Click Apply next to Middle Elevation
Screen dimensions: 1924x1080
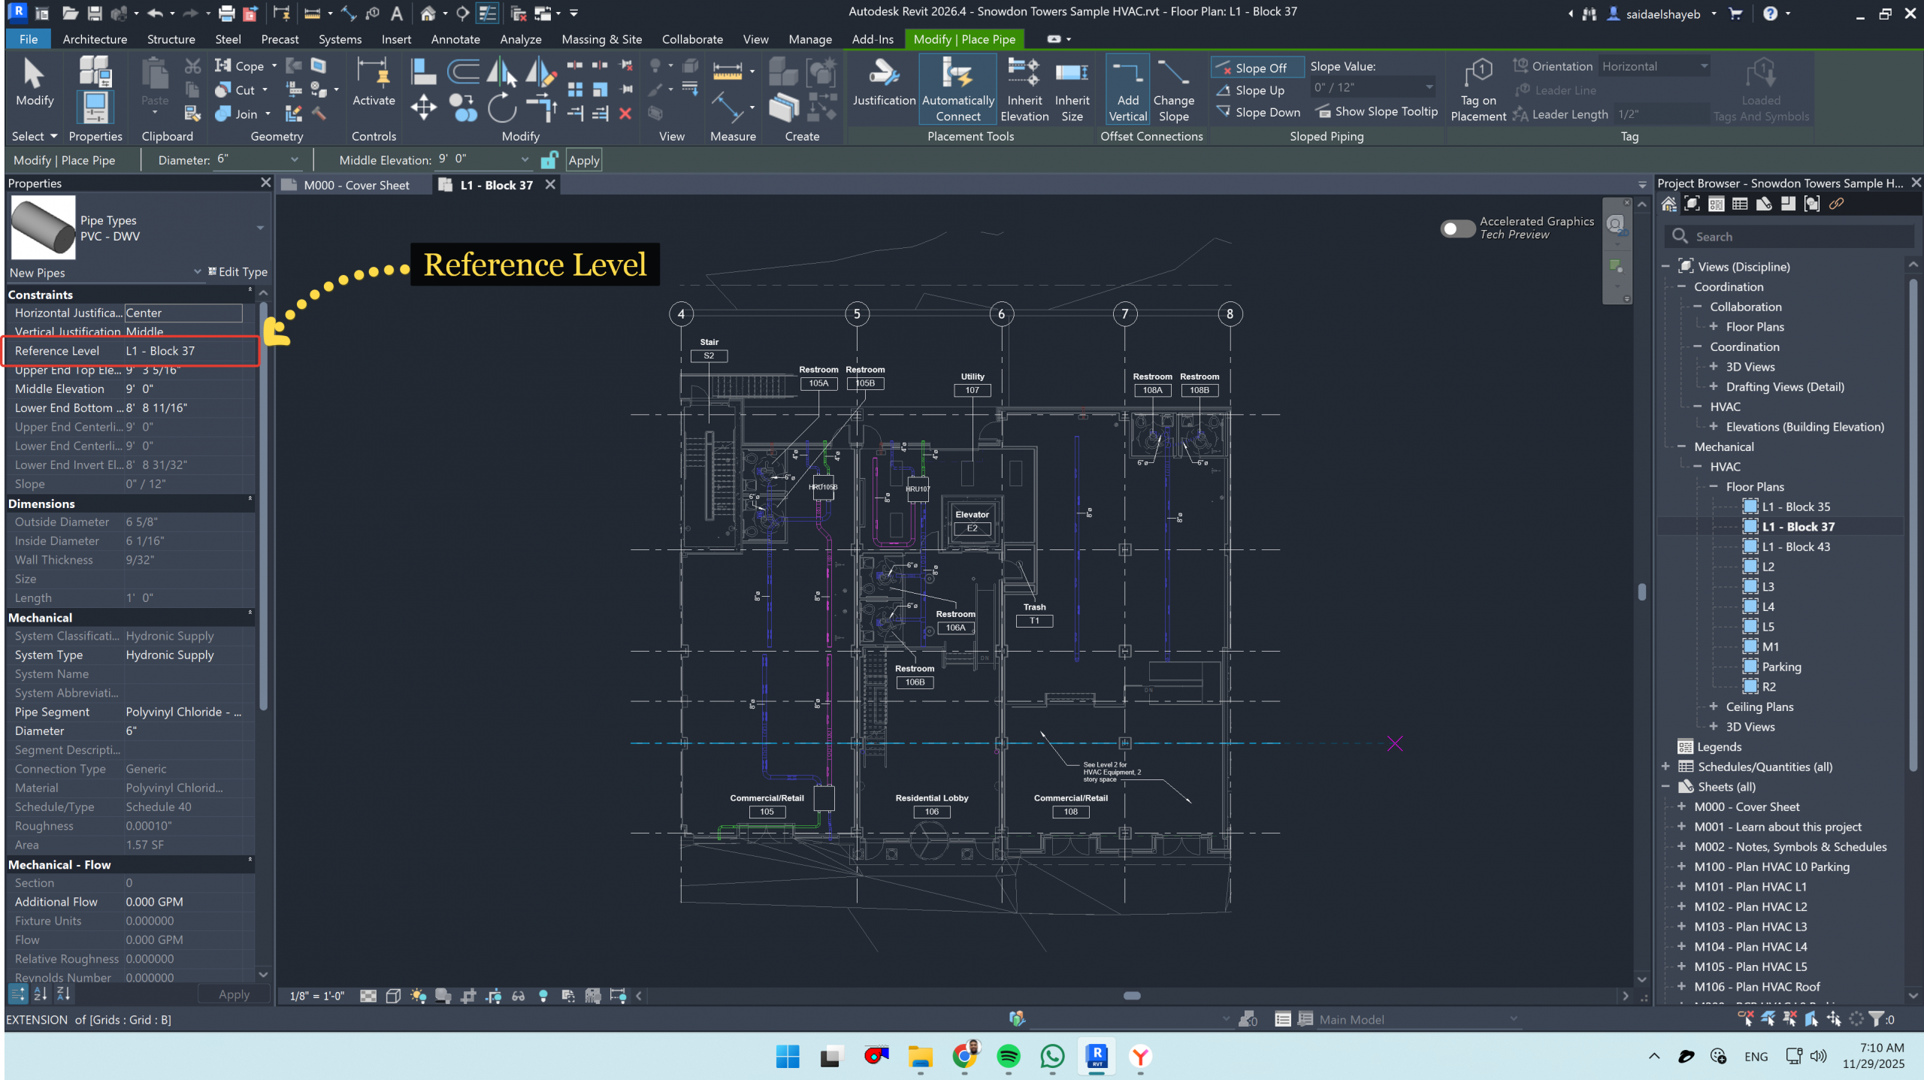(583, 160)
